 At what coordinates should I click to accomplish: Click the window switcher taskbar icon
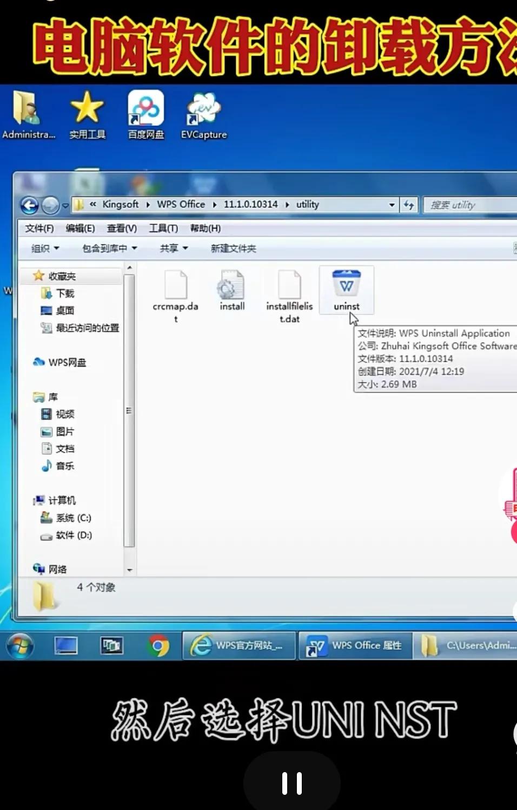(x=112, y=645)
